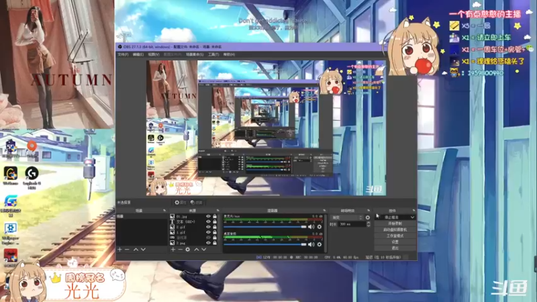
Task: Remove selected source with minus icon
Action: point(180,250)
